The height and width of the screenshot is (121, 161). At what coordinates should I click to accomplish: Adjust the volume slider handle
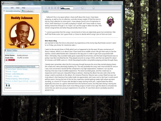[x=82, y=8]
